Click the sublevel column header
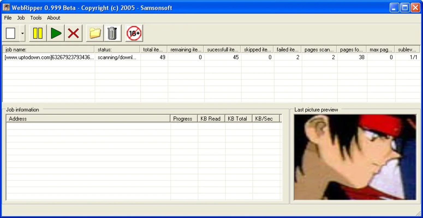 [407, 49]
